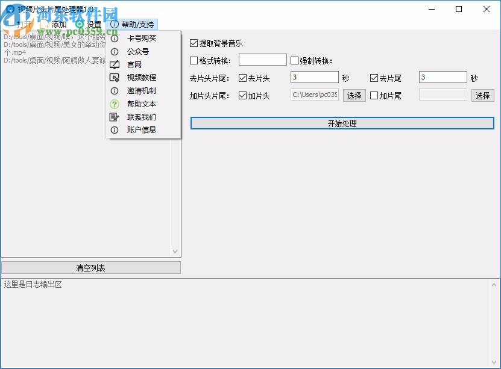Viewport: 501px width, 369px height.
Task: Click the 去片头 seconds input field
Action: (314, 77)
